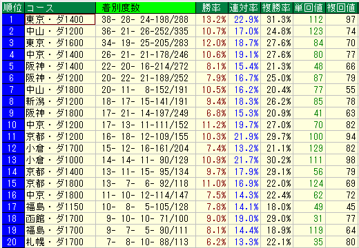Viewport: 359px width, 248px height.
Task: Click the コース column header
Action: (x=60, y=8)
